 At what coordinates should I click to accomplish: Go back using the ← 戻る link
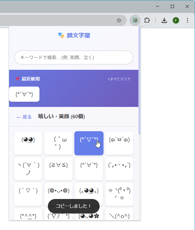tap(24, 117)
